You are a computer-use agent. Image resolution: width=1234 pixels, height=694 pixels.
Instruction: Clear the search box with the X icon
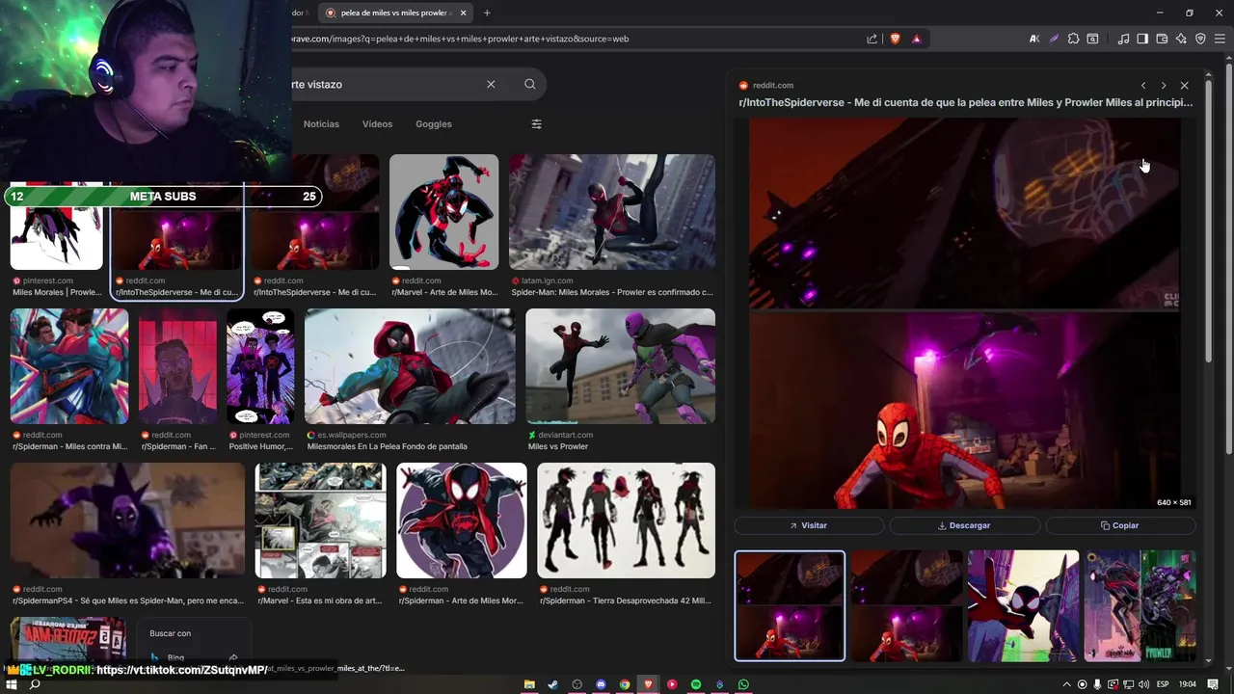click(491, 84)
